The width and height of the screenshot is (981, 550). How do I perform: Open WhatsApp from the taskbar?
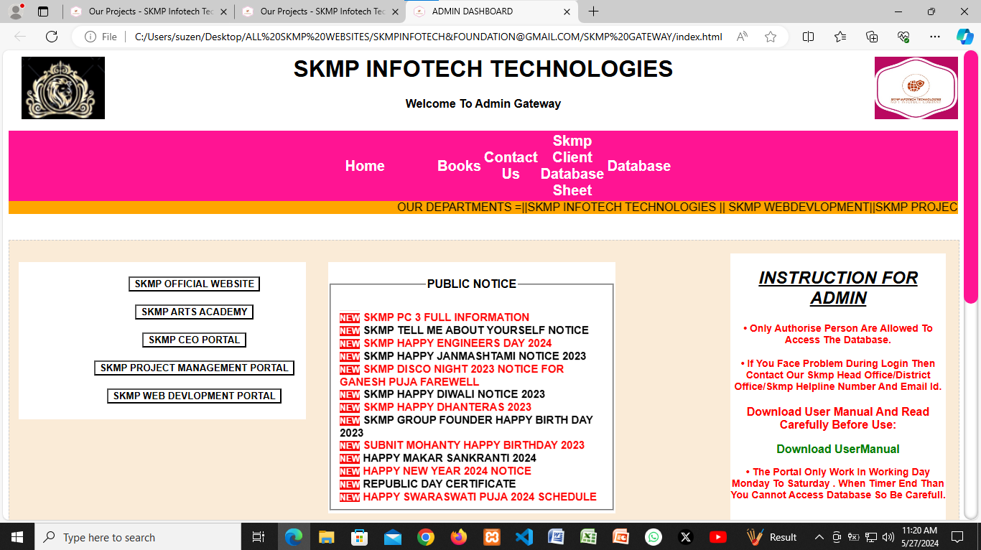[x=653, y=536]
